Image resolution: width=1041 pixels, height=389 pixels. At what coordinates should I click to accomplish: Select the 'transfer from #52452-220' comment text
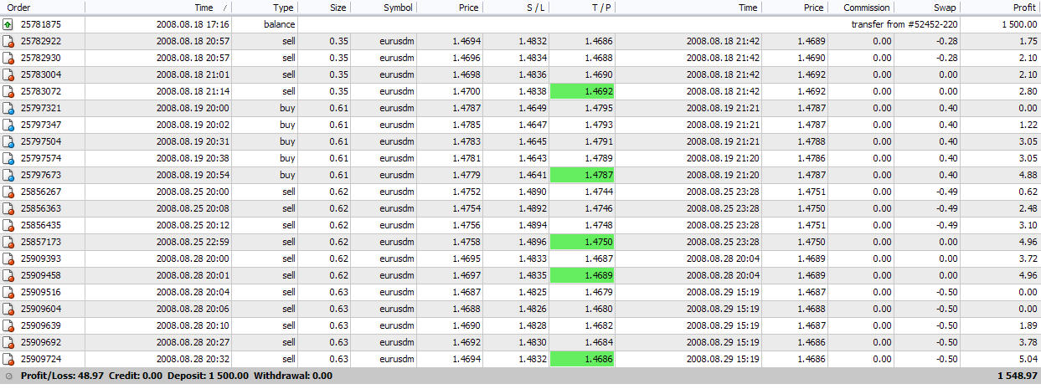pyautogui.click(x=904, y=24)
